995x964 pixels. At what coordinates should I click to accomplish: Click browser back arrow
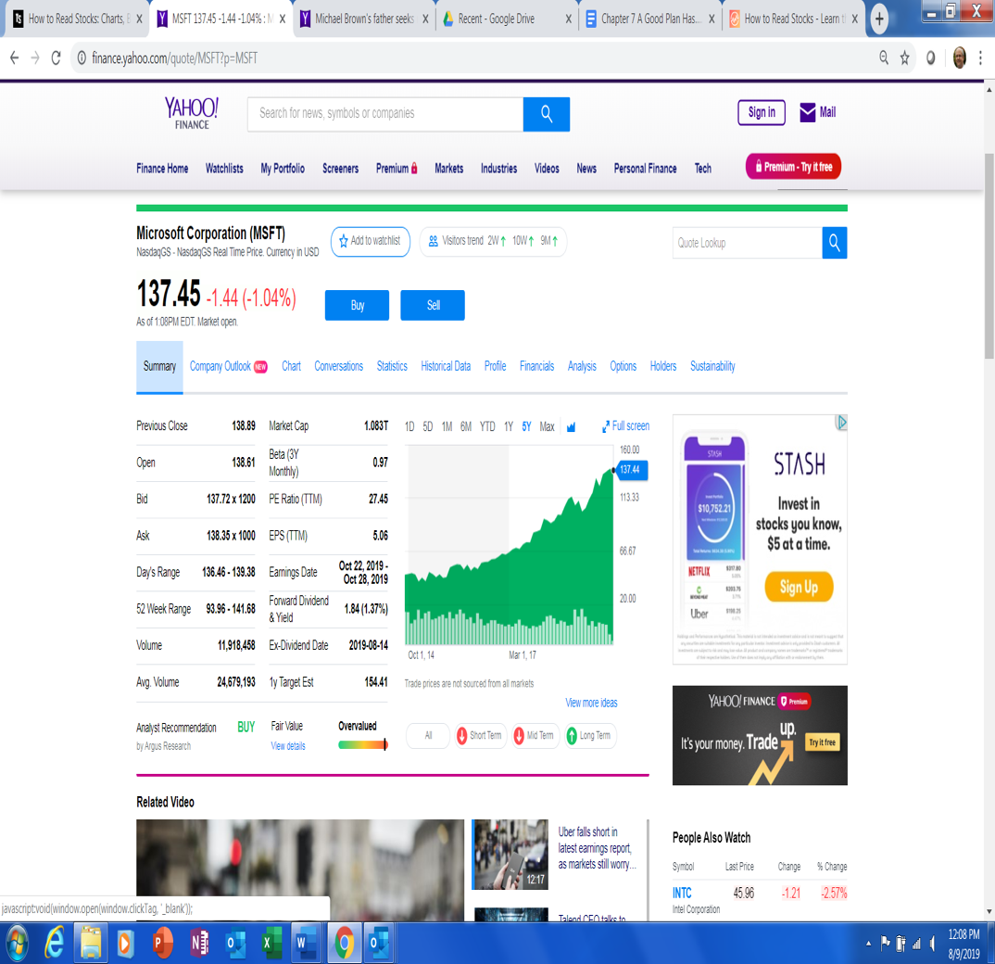point(15,57)
